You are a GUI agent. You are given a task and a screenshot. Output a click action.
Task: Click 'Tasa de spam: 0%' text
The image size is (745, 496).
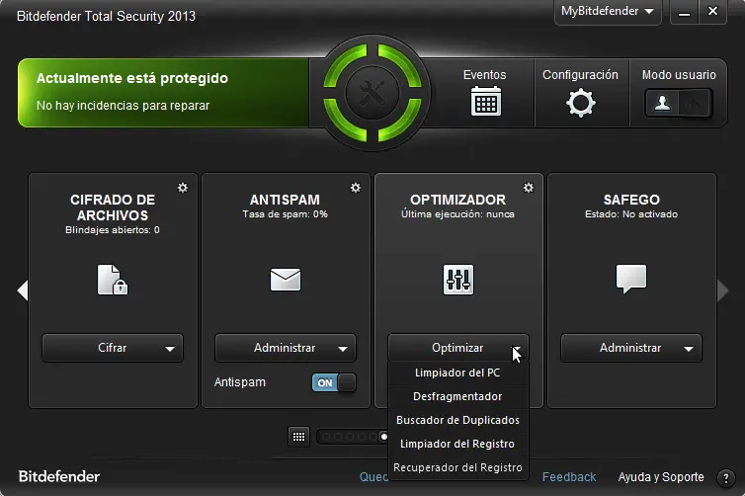point(286,214)
